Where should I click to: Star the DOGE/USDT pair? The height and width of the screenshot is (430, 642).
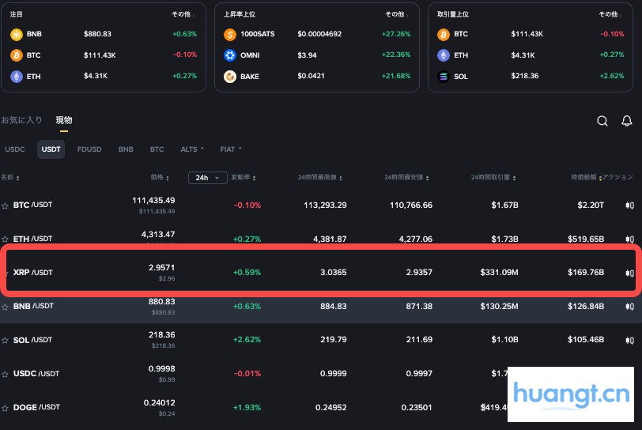tap(6, 408)
